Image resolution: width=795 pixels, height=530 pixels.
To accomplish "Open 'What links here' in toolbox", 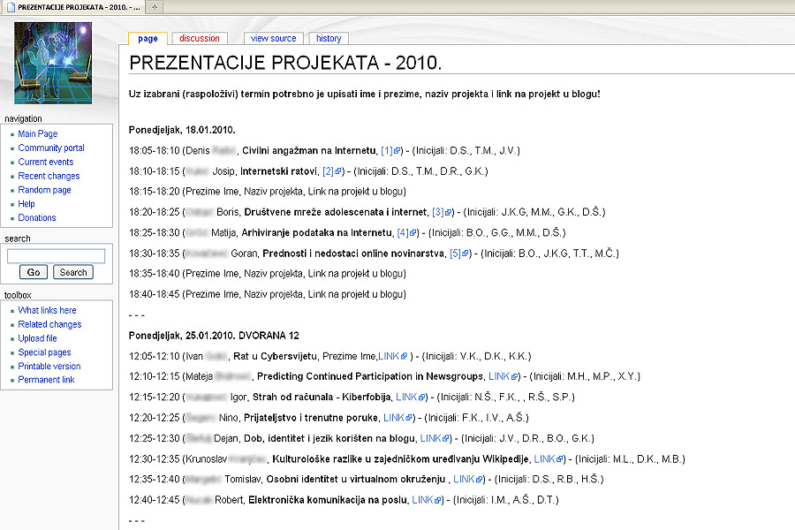I will pos(47,310).
